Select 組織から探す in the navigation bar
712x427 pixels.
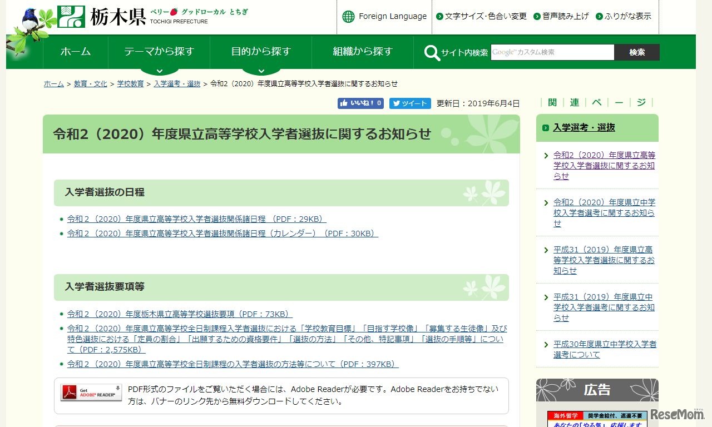tap(363, 52)
